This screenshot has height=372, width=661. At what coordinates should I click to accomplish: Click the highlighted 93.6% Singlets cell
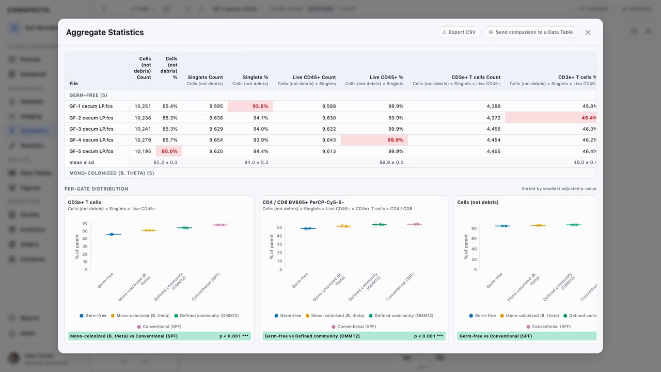click(x=250, y=106)
